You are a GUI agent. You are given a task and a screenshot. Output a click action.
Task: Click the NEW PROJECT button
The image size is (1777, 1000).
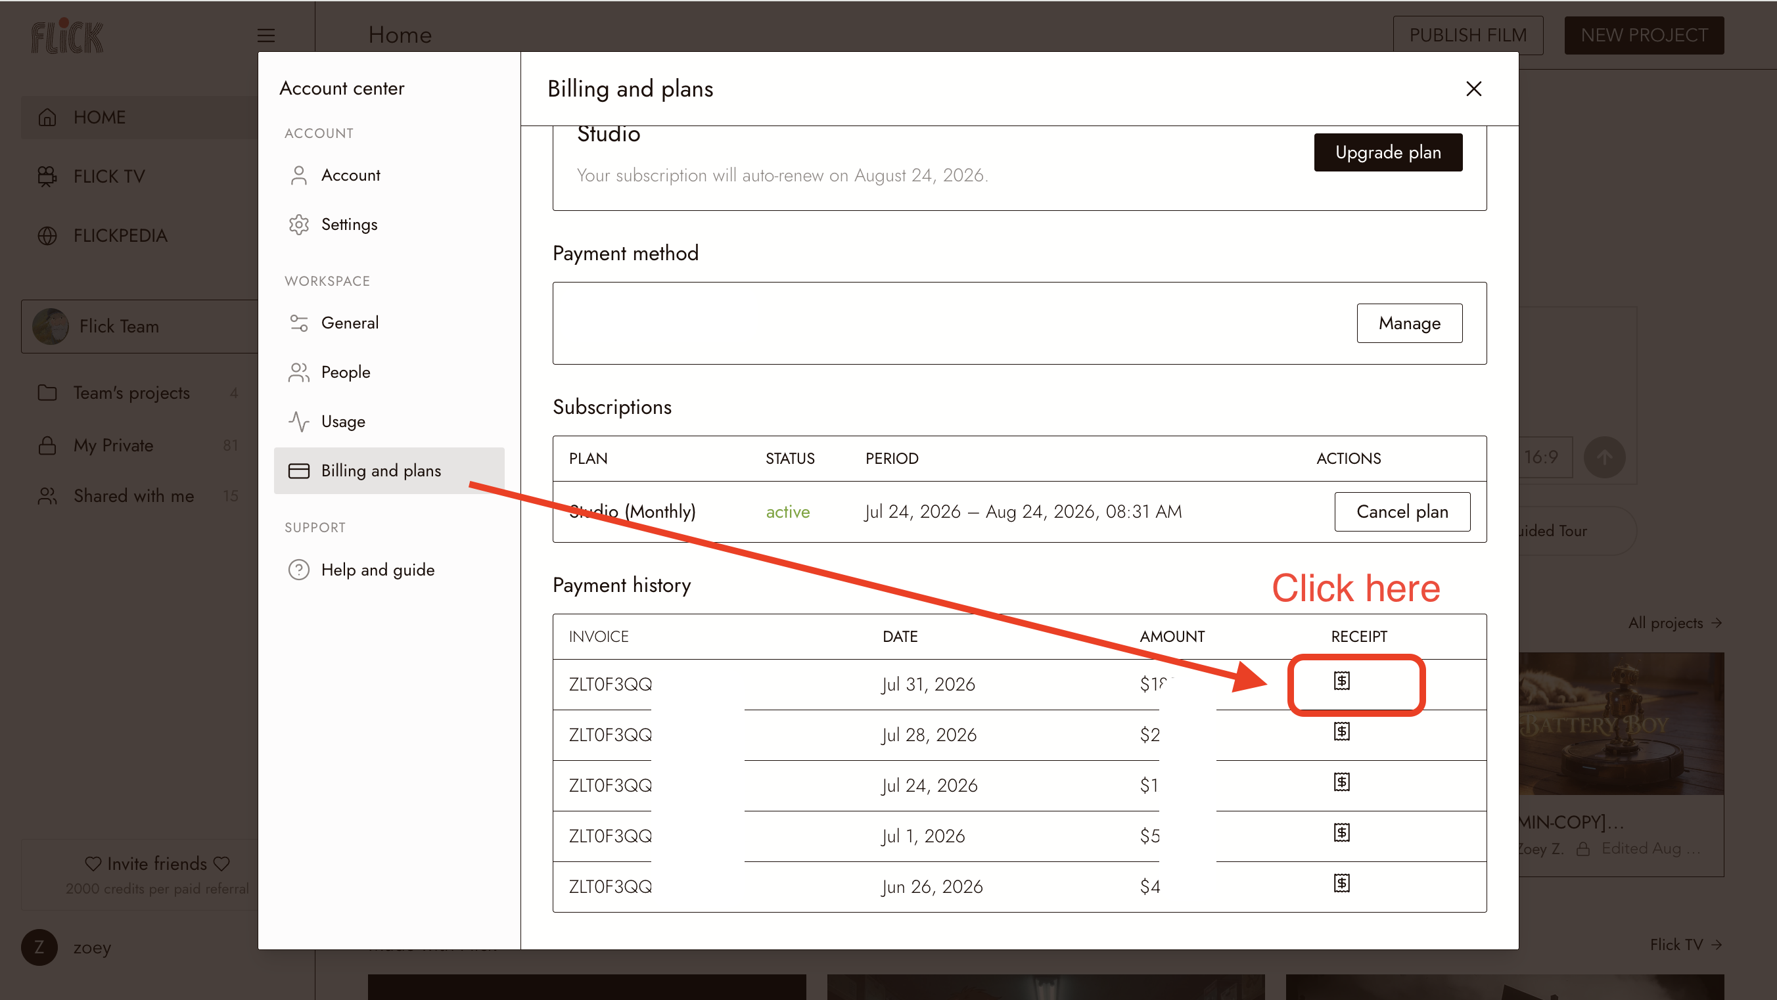(1644, 35)
